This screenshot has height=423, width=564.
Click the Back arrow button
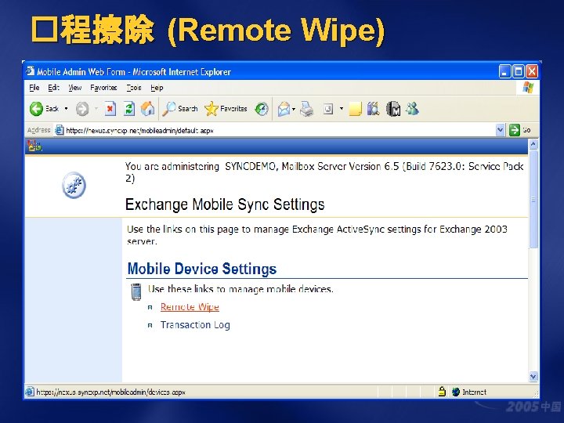(36, 109)
